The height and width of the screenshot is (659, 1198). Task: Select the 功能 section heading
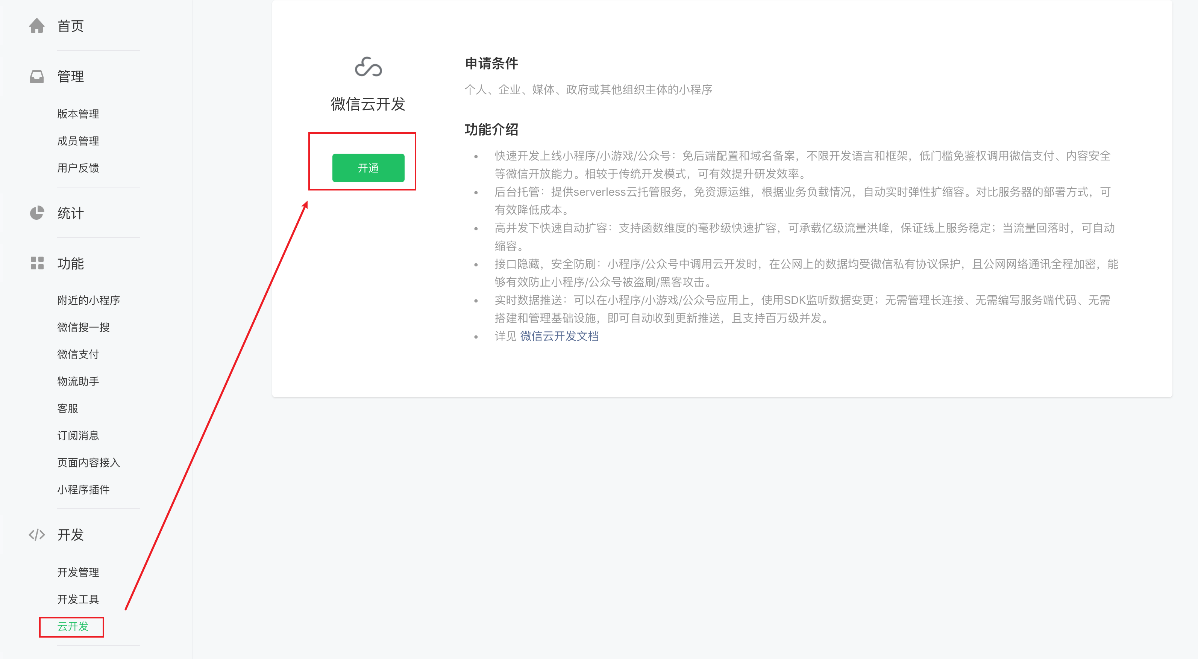pyautogui.click(x=70, y=263)
